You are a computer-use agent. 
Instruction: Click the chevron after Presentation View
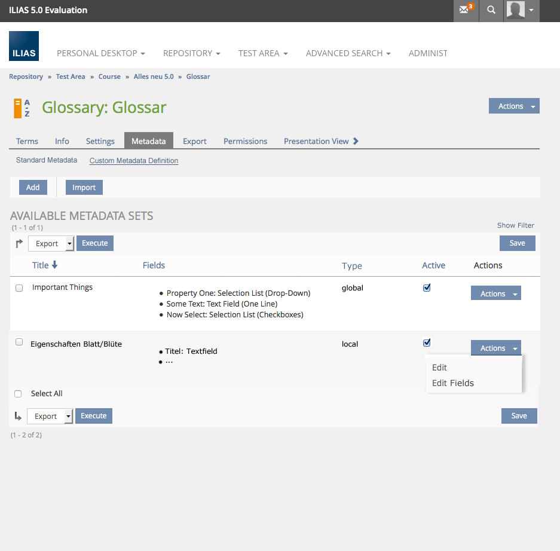(356, 141)
